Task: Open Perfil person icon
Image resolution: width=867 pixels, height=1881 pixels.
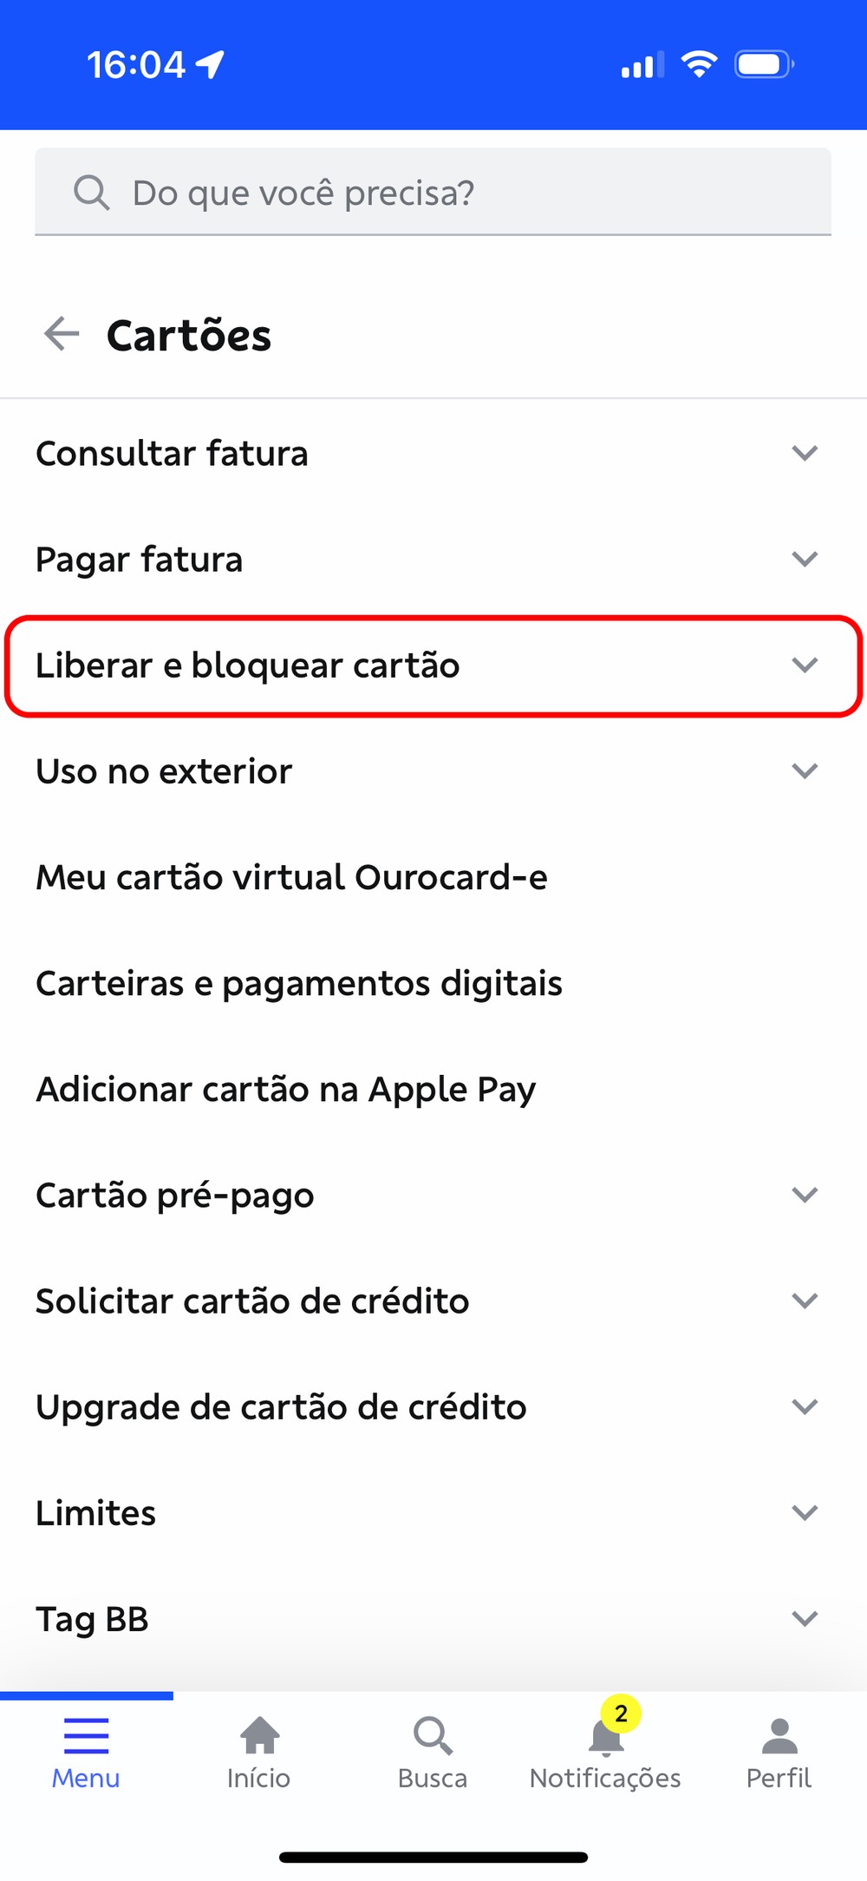Action: click(x=779, y=1736)
